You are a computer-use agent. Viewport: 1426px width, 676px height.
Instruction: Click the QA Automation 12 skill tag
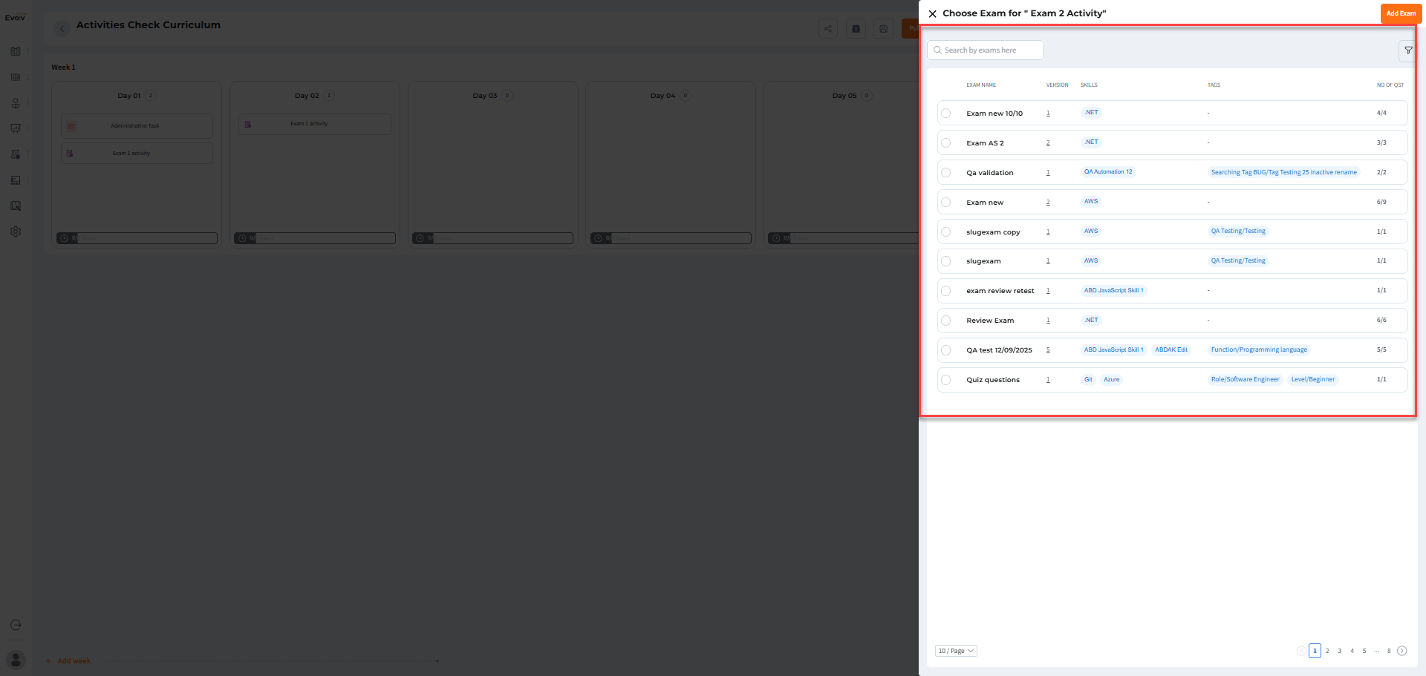coord(1108,172)
